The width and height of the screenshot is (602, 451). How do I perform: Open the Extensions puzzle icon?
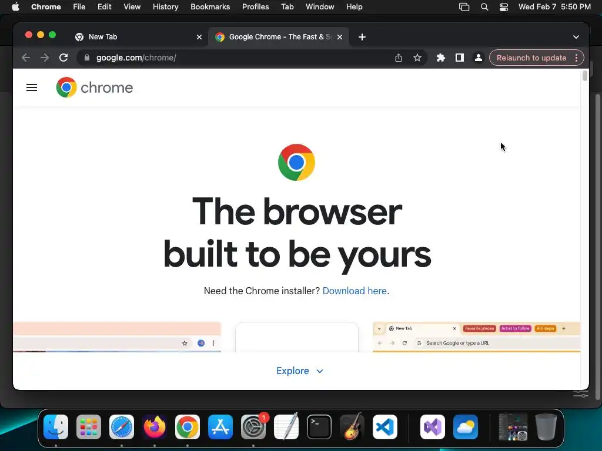tap(441, 58)
